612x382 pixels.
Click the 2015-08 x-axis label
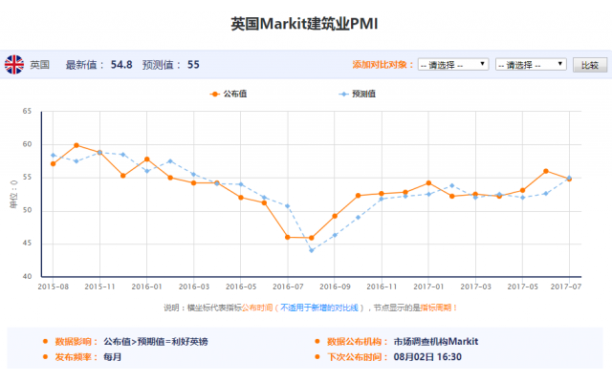pos(54,286)
